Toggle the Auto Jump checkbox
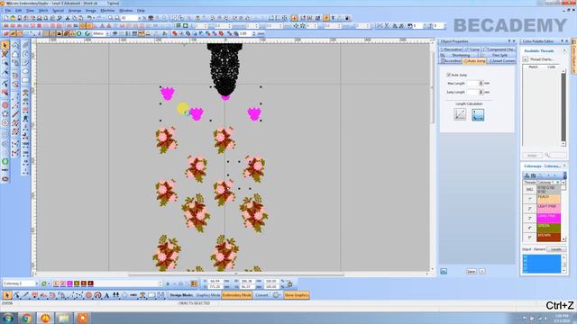The height and width of the screenshot is (324, 577). 449,75
